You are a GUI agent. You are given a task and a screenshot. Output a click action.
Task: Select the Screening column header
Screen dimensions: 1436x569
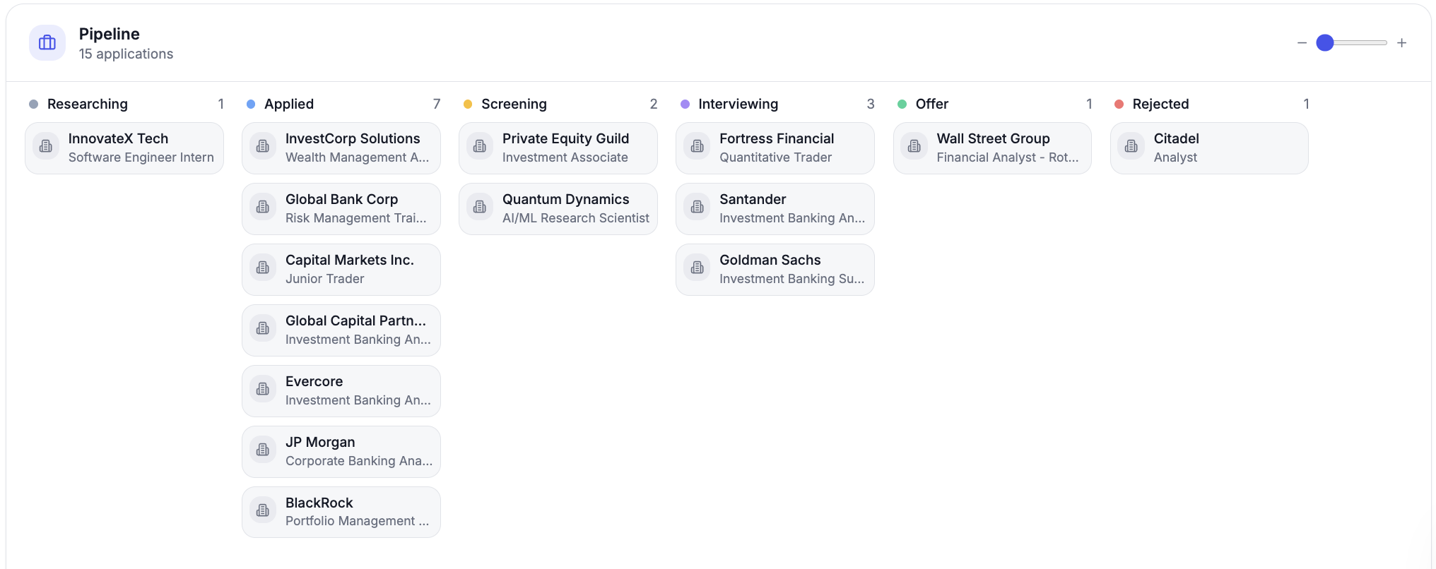tap(514, 104)
